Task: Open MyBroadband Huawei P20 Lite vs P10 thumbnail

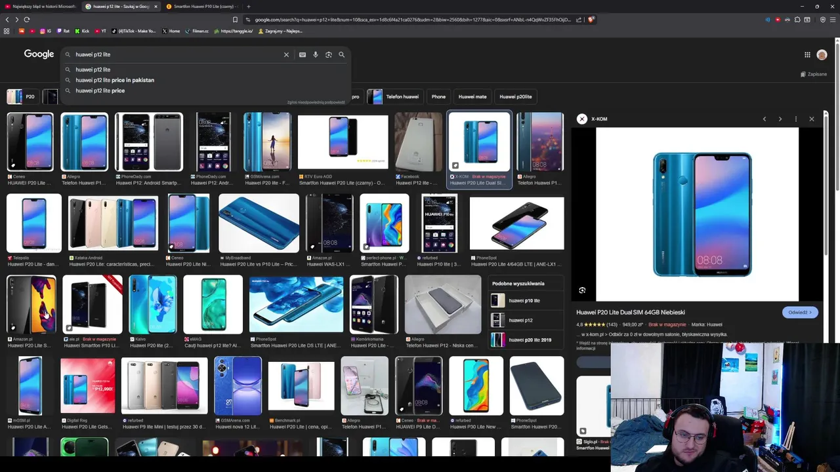Action: tap(259, 223)
